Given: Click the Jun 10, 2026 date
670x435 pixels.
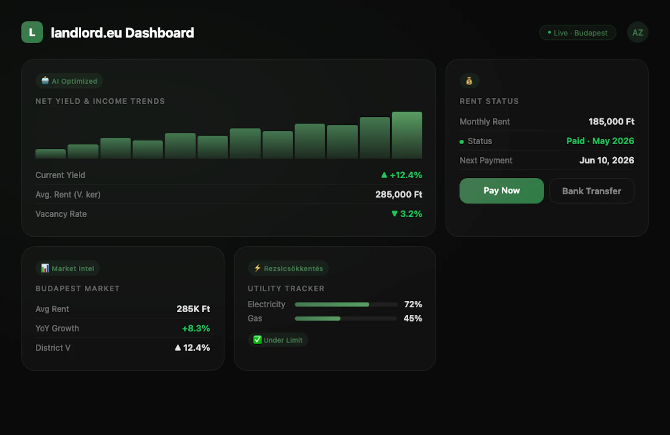Looking at the screenshot, I should [x=607, y=160].
